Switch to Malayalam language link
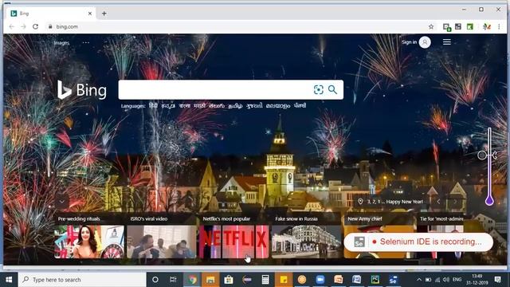Screen dimensions: 510x287 click(x=278, y=106)
